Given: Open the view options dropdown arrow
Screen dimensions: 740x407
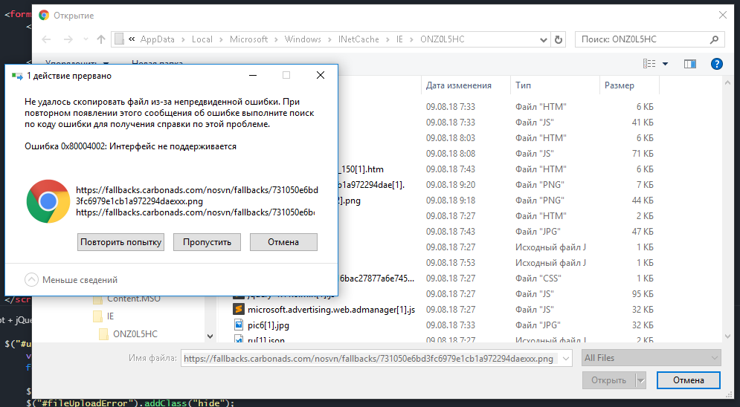Looking at the screenshot, I should (x=665, y=65).
